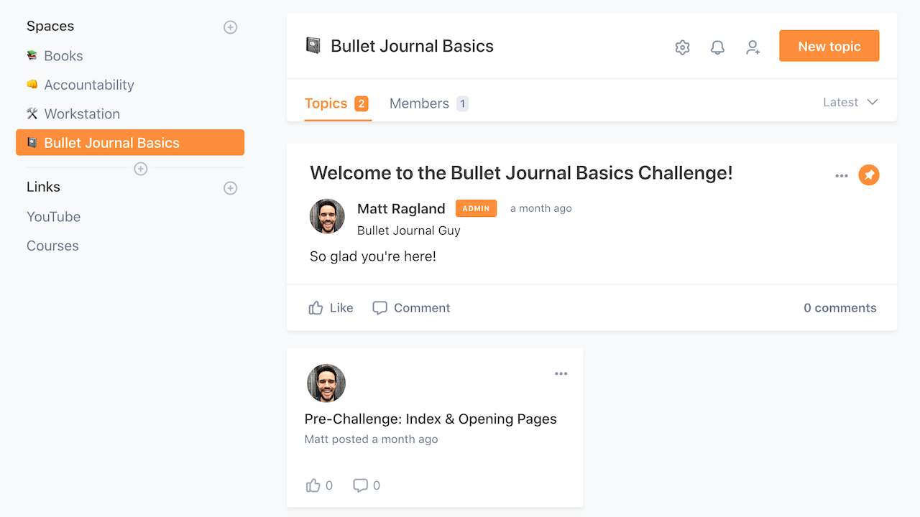Screen dimensions: 920x517
Task: Click the plus icon next to Spaces
Action: (x=230, y=27)
